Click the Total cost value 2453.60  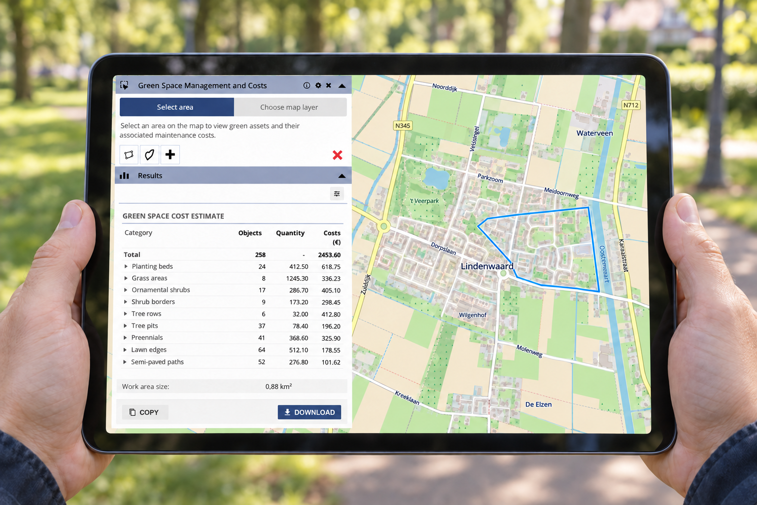point(329,255)
